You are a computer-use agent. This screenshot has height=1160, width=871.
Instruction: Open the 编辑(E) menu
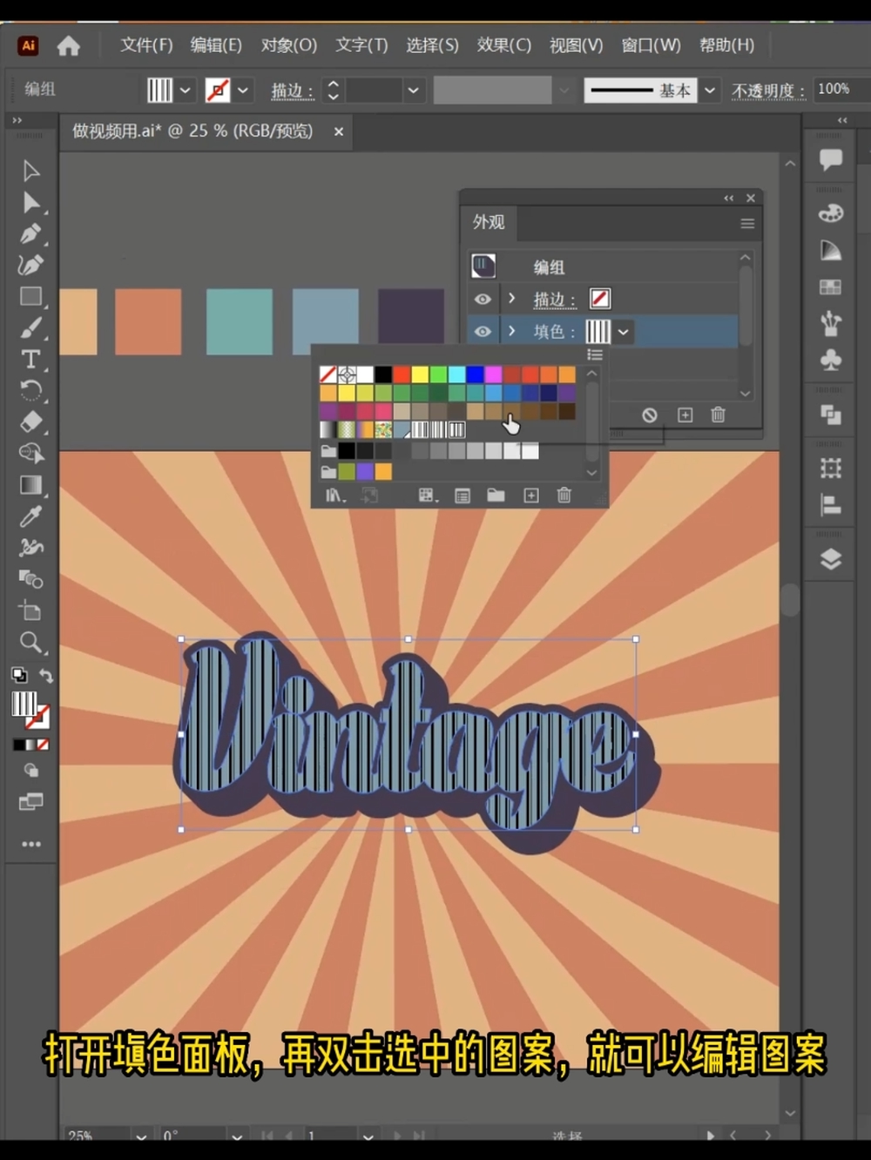pyautogui.click(x=216, y=45)
